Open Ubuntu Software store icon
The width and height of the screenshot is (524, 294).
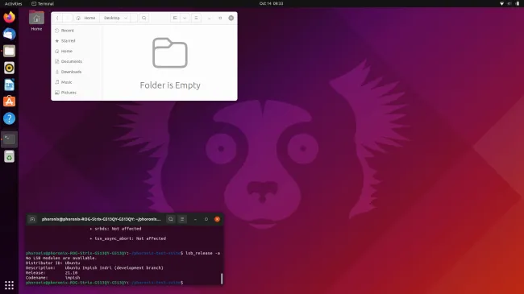click(x=10, y=101)
